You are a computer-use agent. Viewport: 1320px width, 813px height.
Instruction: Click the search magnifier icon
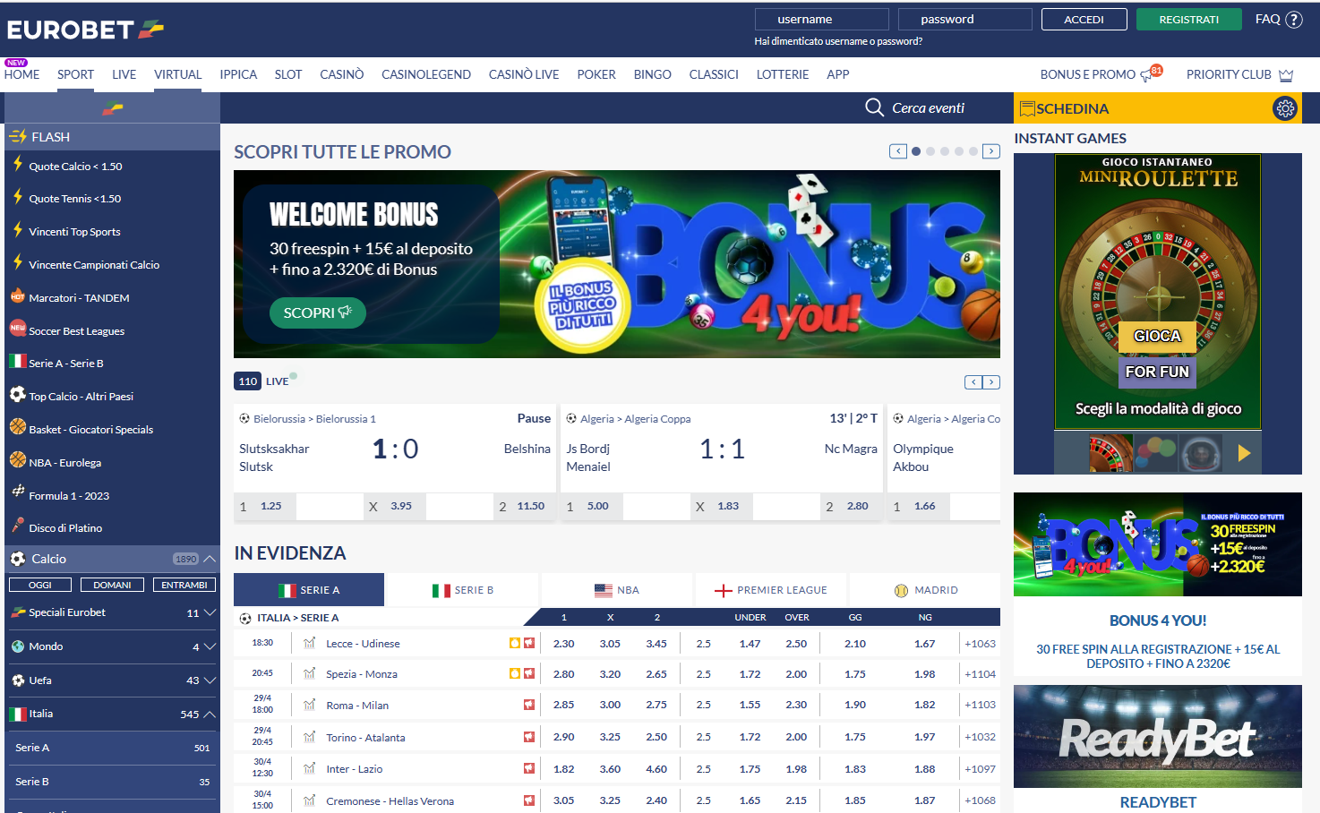click(874, 107)
